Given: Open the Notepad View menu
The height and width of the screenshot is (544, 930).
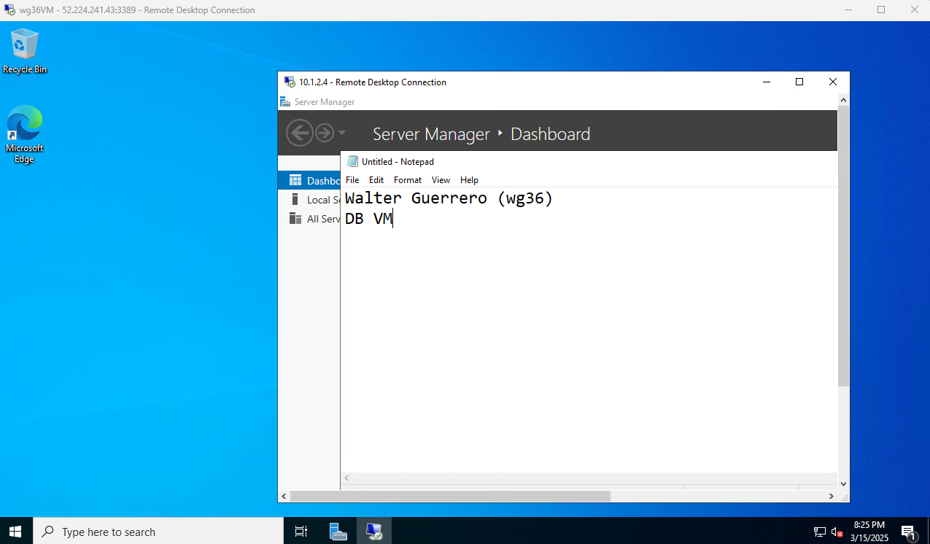Looking at the screenshot, I should (x=441, y=180).
